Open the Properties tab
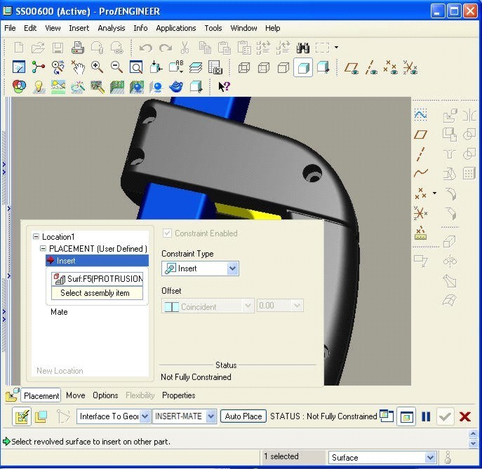Viewport: 482px width, 469px height. coord(179,395)
